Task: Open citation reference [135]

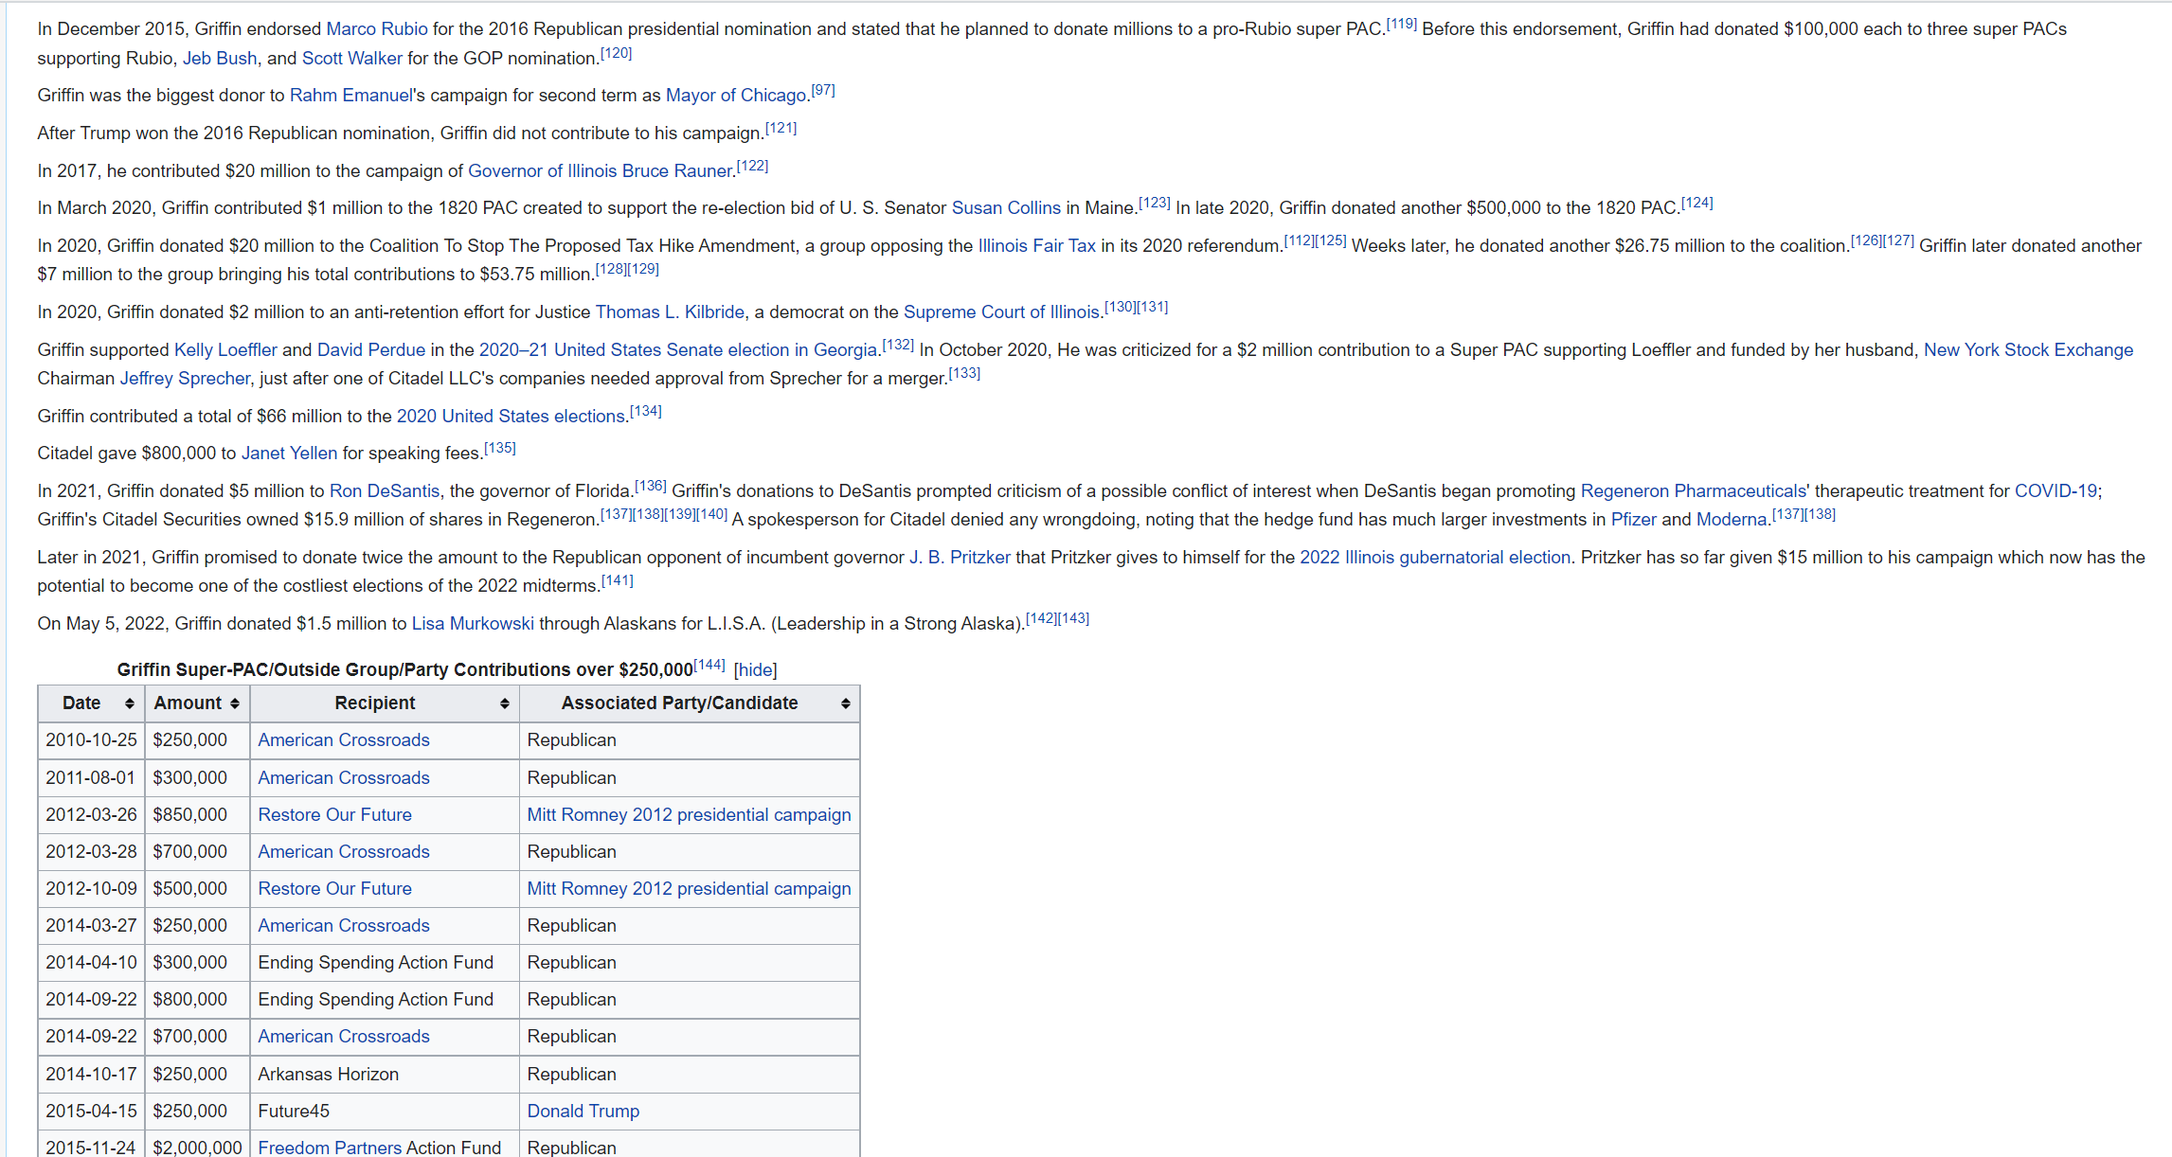Action: click(499, 449)
